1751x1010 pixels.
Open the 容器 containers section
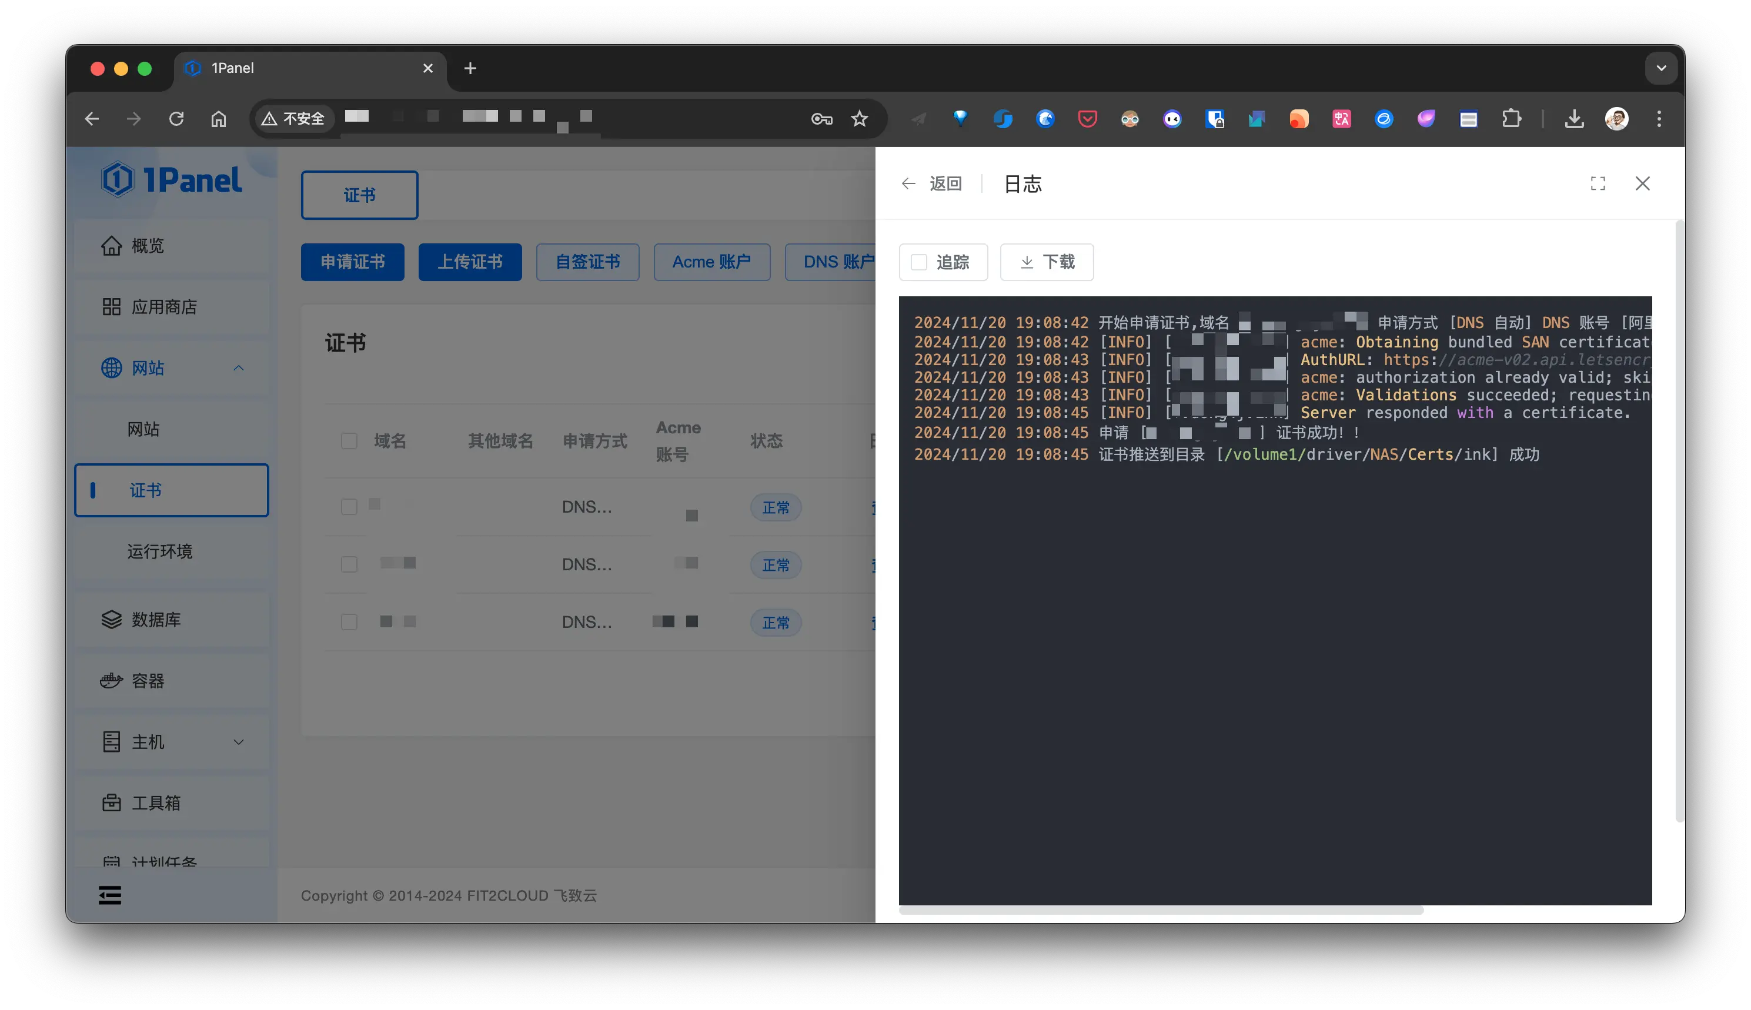click(148, 681)
